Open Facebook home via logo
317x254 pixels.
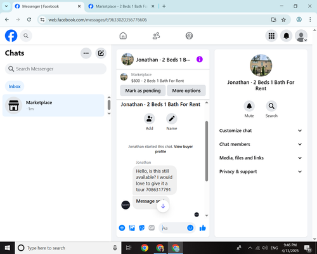[x=11, y=36]
